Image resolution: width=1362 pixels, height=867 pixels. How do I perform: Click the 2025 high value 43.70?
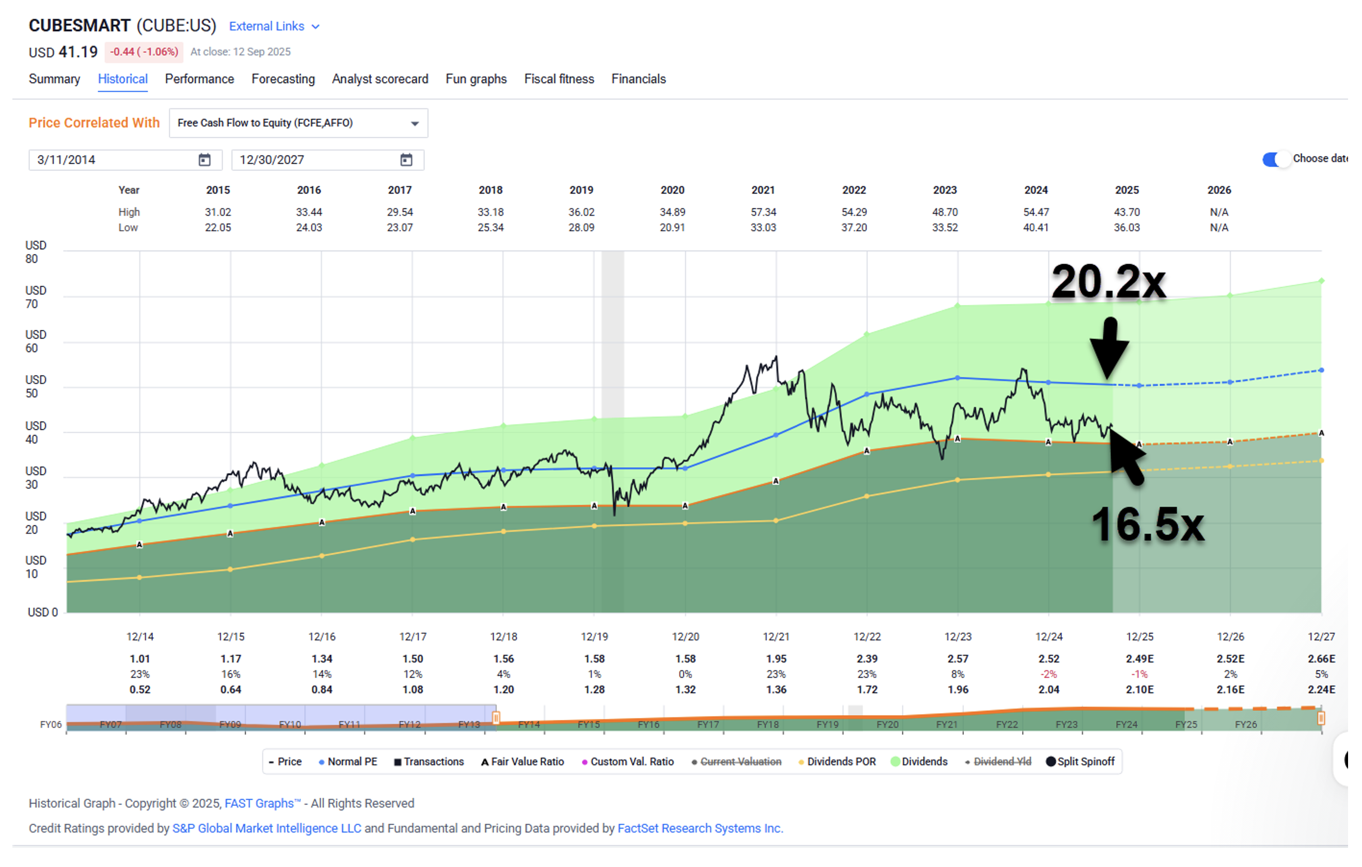point(1127,213)
